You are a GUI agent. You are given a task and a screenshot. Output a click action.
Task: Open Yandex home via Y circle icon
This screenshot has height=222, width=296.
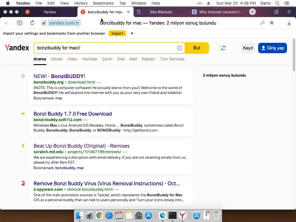coord(20,23)
